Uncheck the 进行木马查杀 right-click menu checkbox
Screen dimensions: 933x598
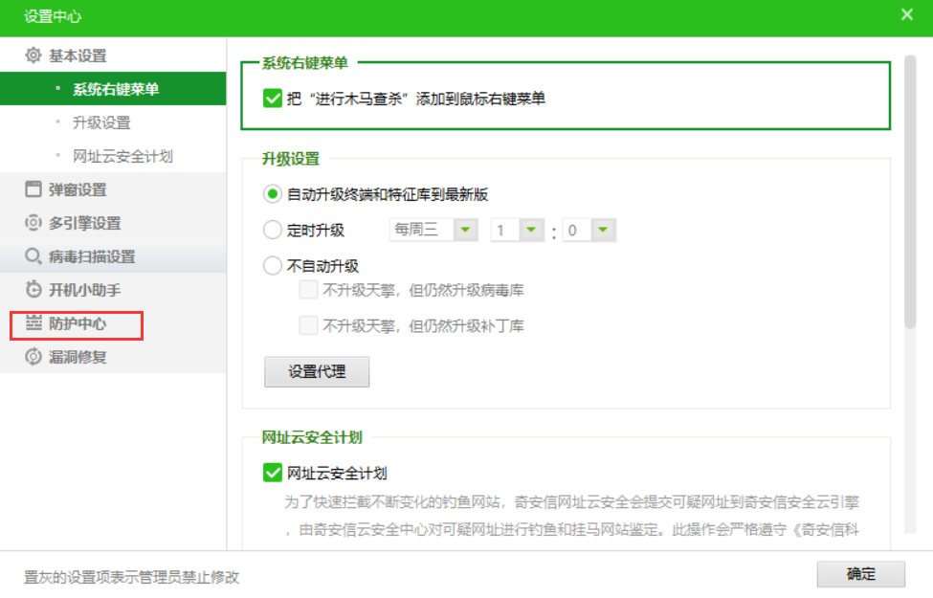[272, 98]
